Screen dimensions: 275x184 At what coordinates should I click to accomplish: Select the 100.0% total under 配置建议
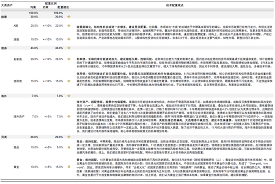[58, 13]
